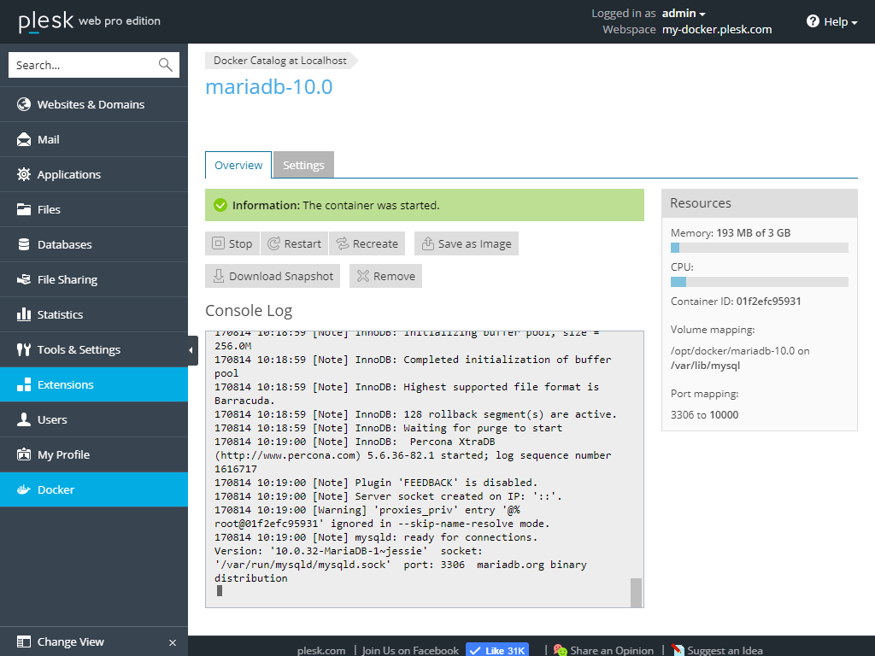Click the Resources panel header
The height and width of the screenshot is (656, 875).
[x=760, y=203]
